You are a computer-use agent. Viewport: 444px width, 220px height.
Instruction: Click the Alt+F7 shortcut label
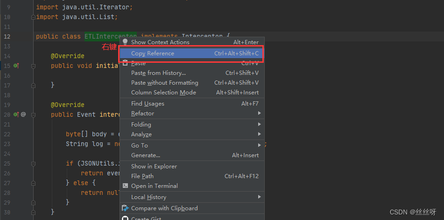pos(250,104)
